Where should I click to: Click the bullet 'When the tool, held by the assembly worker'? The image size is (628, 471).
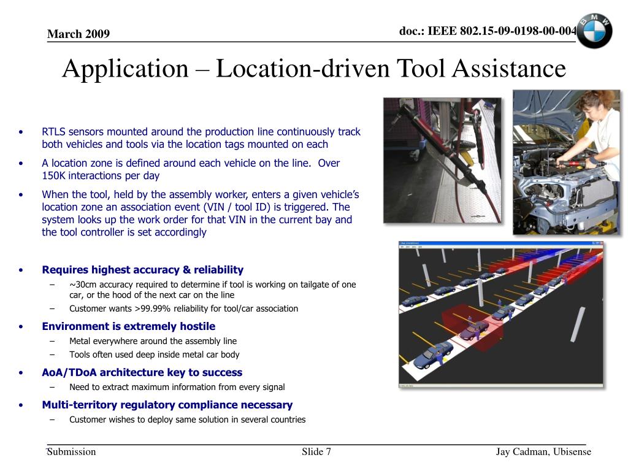coord(201,213)
